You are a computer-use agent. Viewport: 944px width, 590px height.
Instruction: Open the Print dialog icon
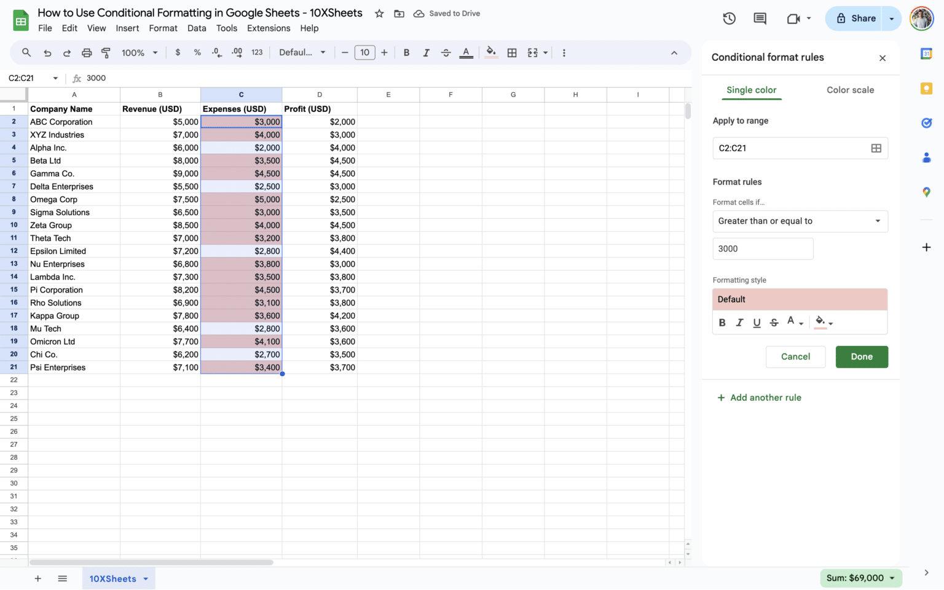86,53
